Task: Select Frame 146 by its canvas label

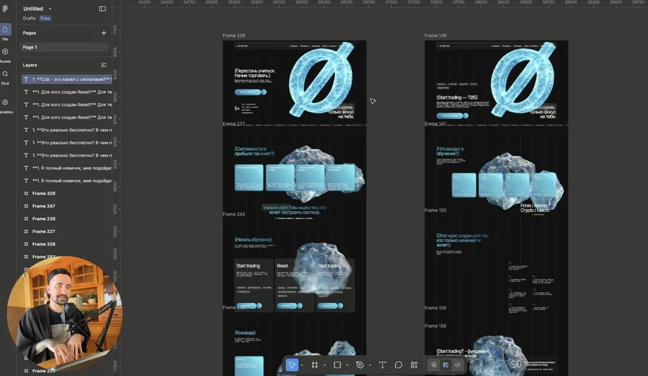Action: (x=435, y=36)
